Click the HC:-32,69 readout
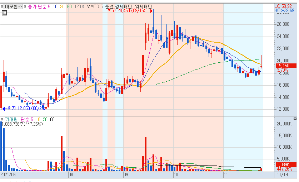This screenshot has width=299, height=182. coord(284,10)
